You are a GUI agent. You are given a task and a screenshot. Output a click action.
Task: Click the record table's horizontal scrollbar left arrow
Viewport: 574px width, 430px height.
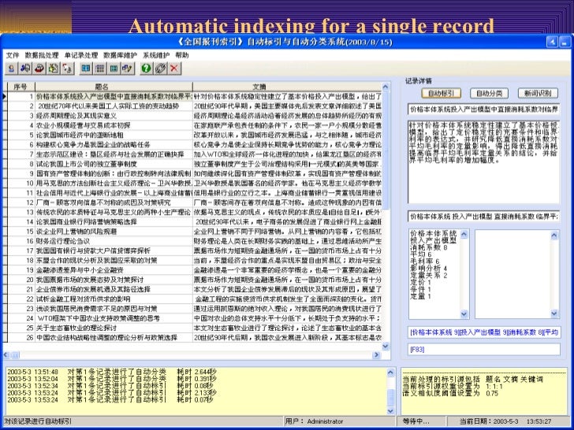pyautogui.click(x=6, y=354)
